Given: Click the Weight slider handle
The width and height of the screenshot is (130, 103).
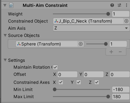Looking at the screenshot, I should 108,14.
